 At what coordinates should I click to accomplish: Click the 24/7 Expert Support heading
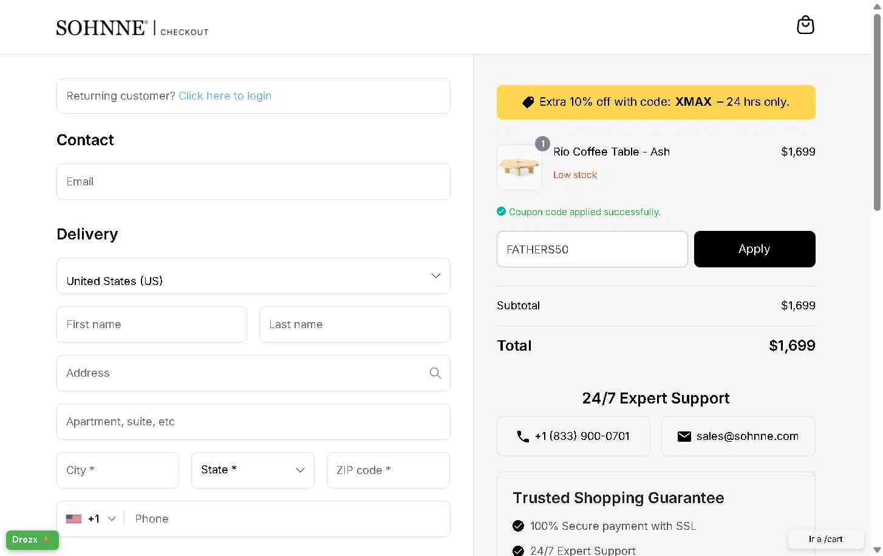point(656,399)
